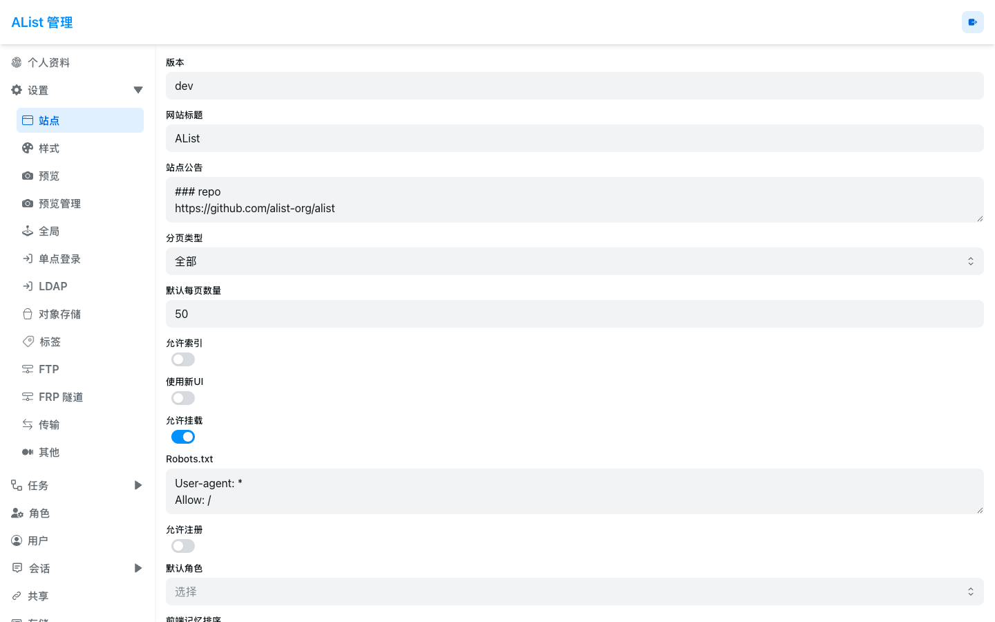The image size is (995, 622).
Task: Focus the 网站标题 input field
Action: [x=575, y=138]
